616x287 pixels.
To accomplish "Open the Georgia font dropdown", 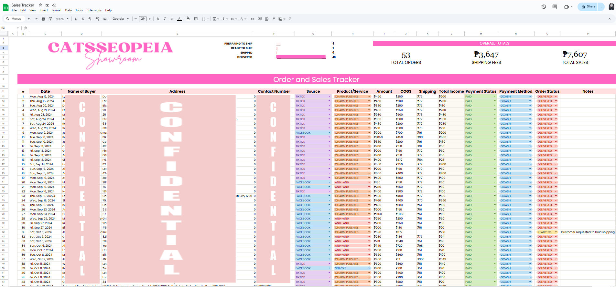I will [121, 19].
